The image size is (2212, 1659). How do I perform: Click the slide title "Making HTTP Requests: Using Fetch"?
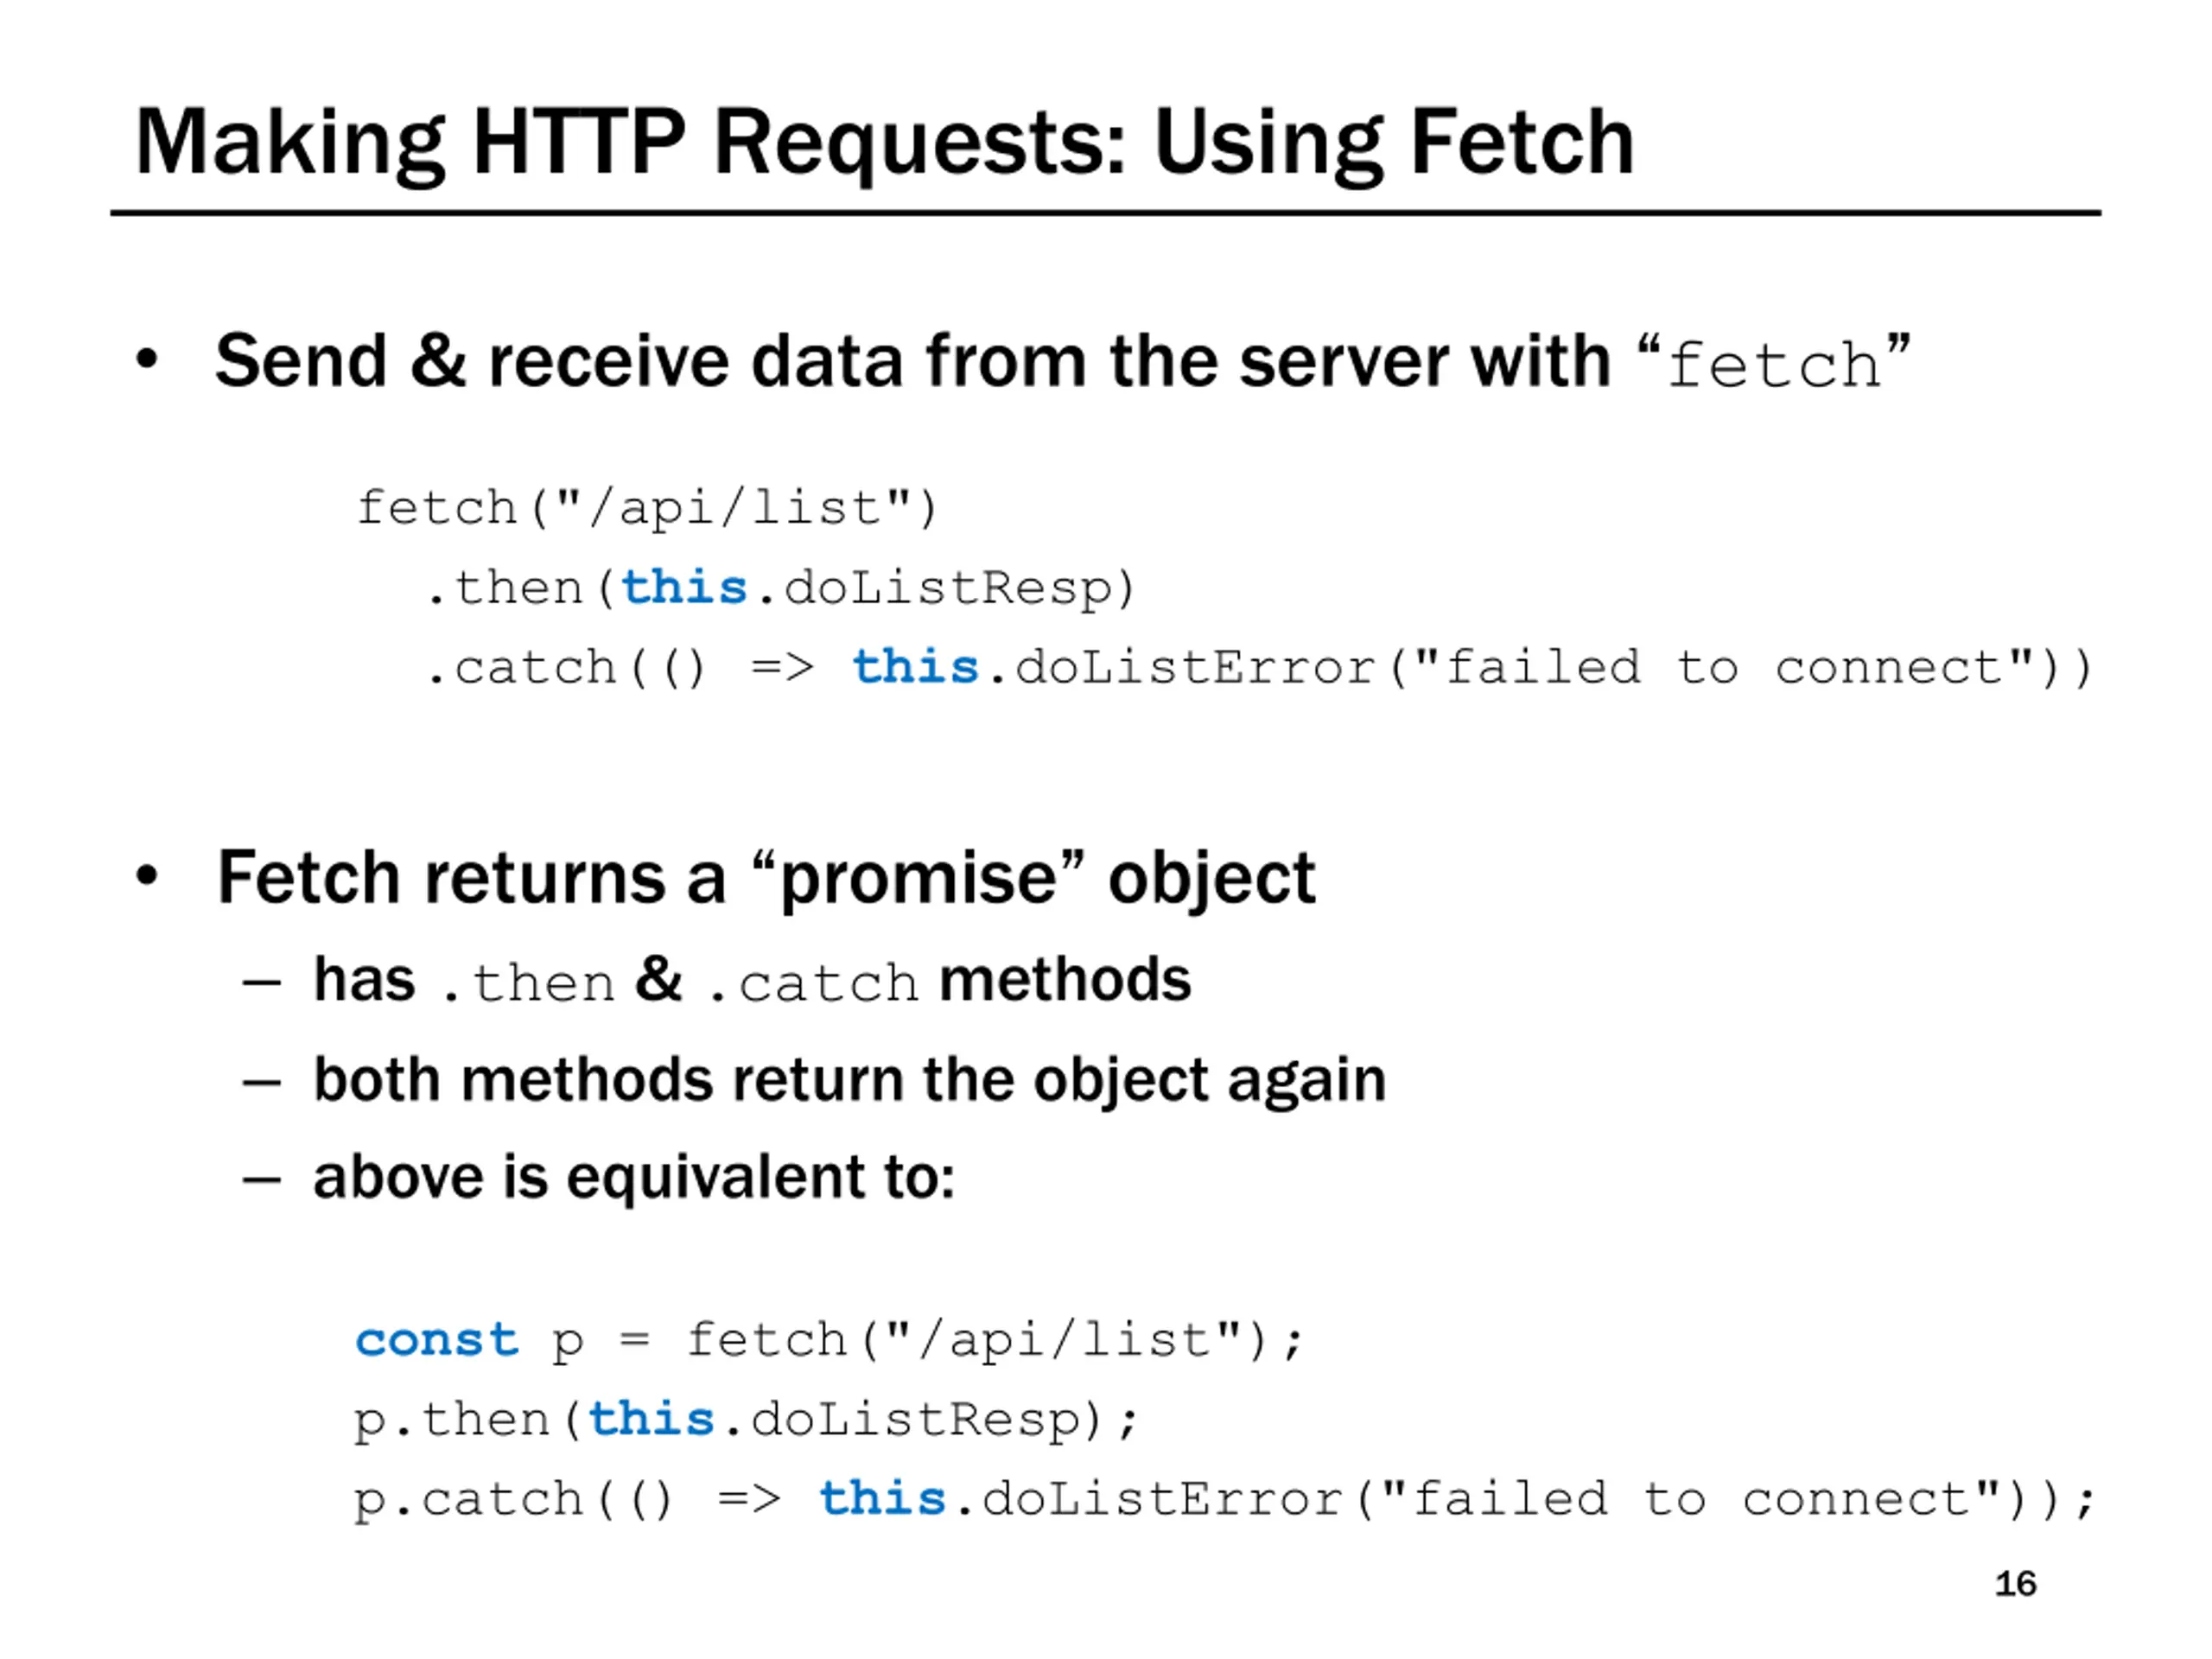[884, 143]
